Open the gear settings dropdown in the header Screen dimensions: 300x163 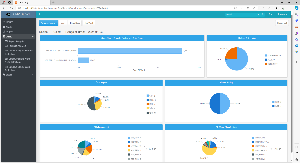pos(270,14)
